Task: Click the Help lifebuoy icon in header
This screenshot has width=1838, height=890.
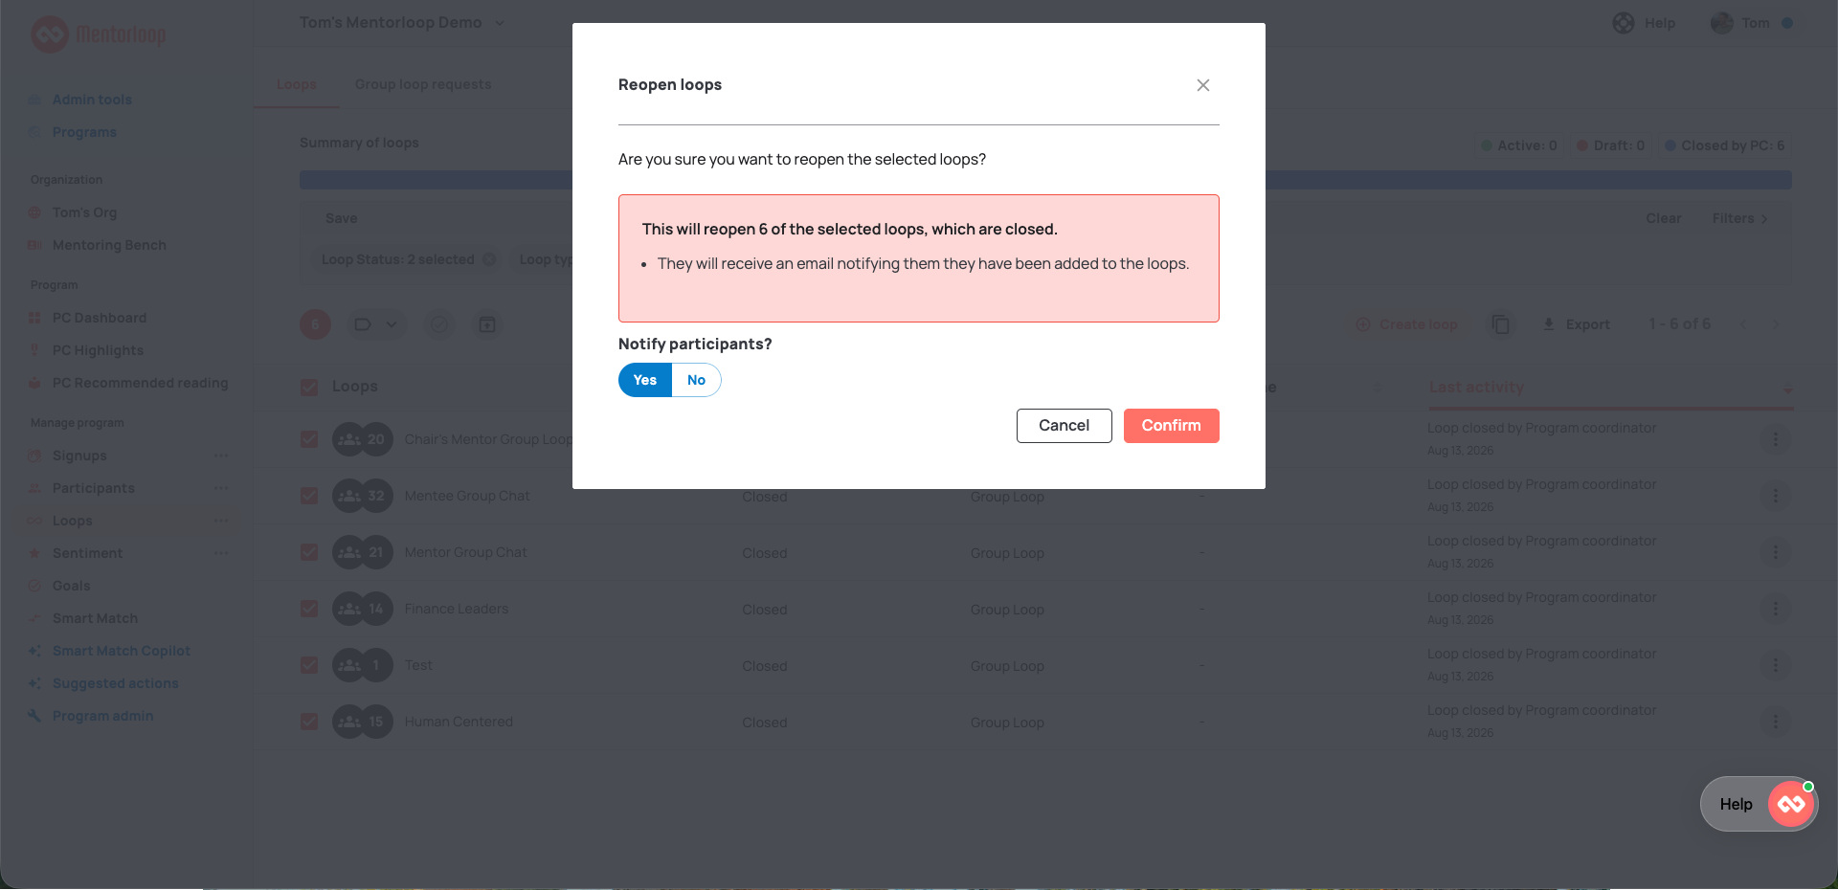Action: point(1624,23)
